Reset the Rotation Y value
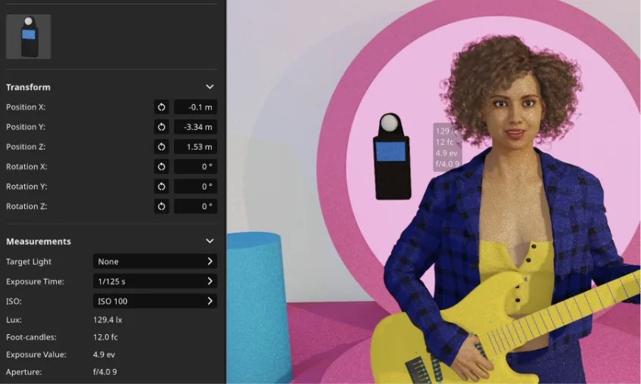The height and width of the screenshot is (384, 641). pyautogui.click(x=161, y=186)
